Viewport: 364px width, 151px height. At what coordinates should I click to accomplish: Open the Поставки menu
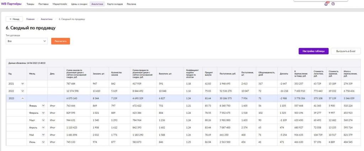[43, 4]
